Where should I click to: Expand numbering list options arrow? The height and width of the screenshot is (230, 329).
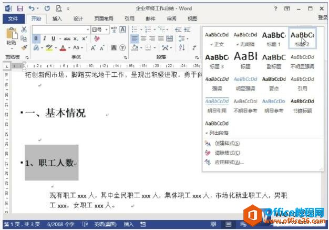(x=155, y=29)
